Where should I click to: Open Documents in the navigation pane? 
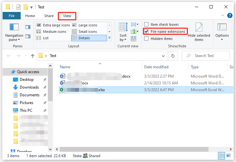pos(29,95)
